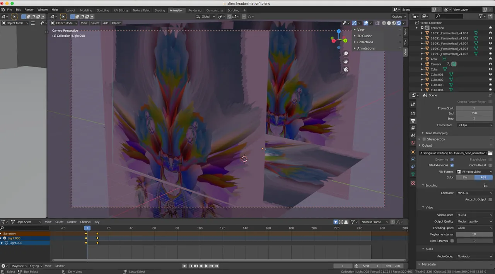Switch to the Layout workspace tab

click(70, 10)
